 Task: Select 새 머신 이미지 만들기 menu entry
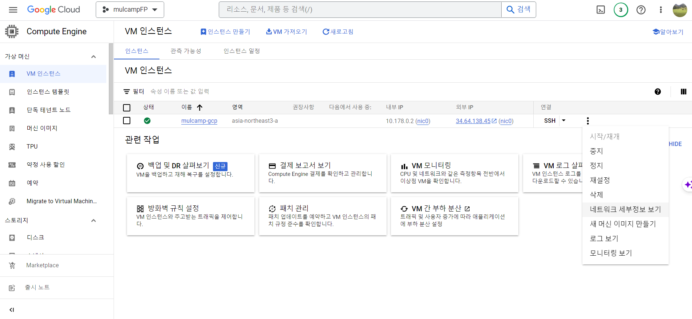625,224
